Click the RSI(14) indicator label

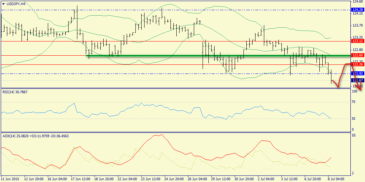(x=16, y=92)
